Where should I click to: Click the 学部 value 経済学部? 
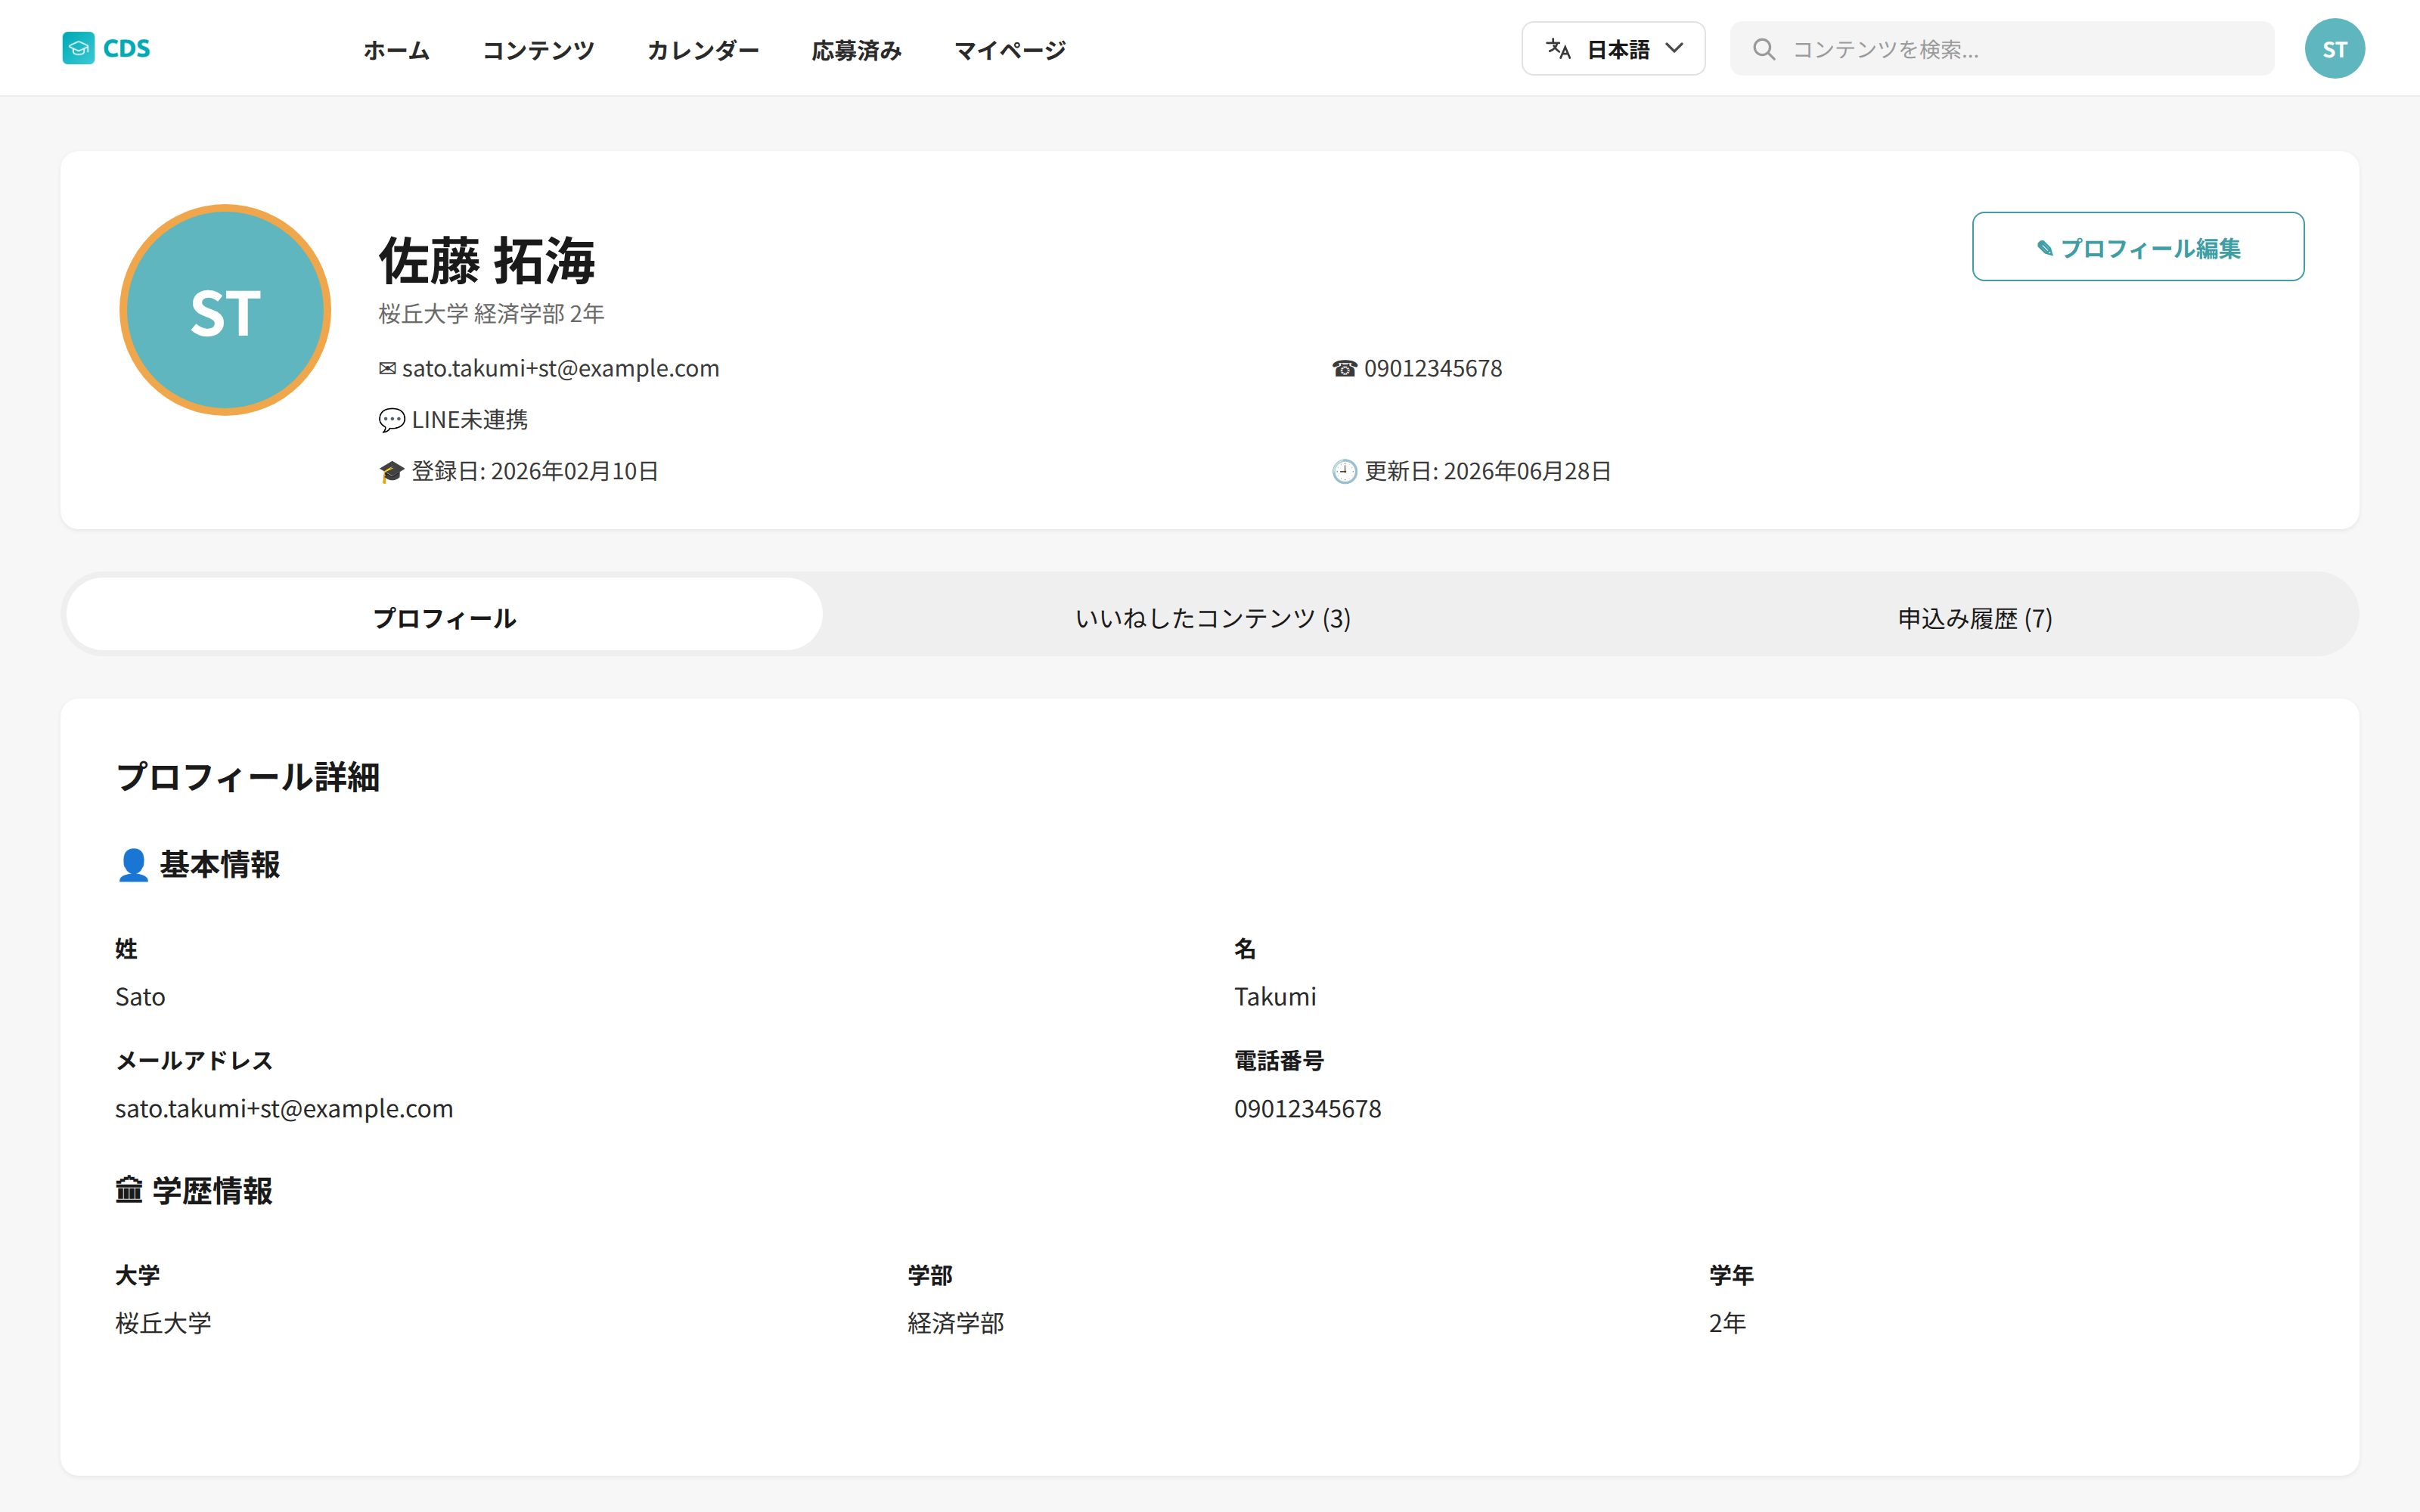click(956, 1323)
